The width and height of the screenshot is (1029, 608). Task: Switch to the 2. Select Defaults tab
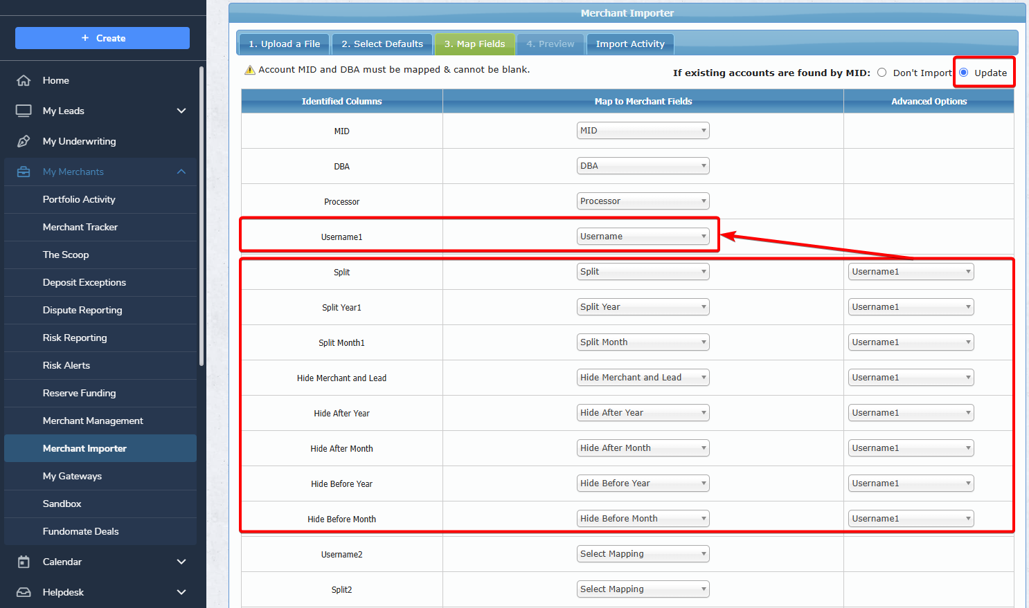pos(382,44)
